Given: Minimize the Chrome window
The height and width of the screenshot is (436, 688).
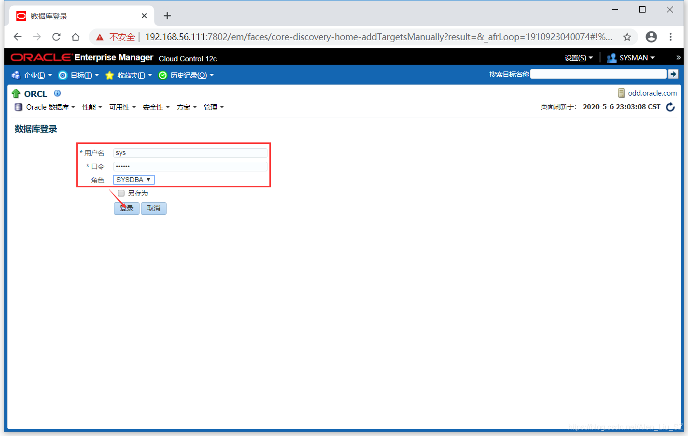Looking at the screenshot, I should pos(615,10).
